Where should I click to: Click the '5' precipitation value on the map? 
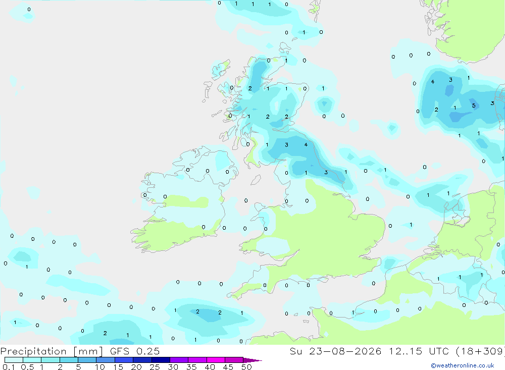(x=474, y=105)
